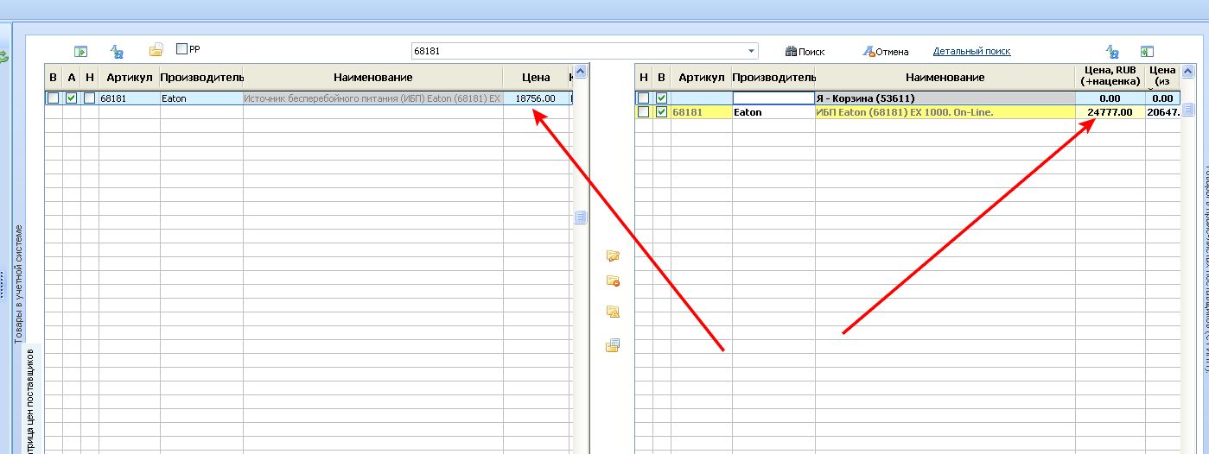
Task: Click the green panel icon at top right
Action: [x=1147, y=52]
